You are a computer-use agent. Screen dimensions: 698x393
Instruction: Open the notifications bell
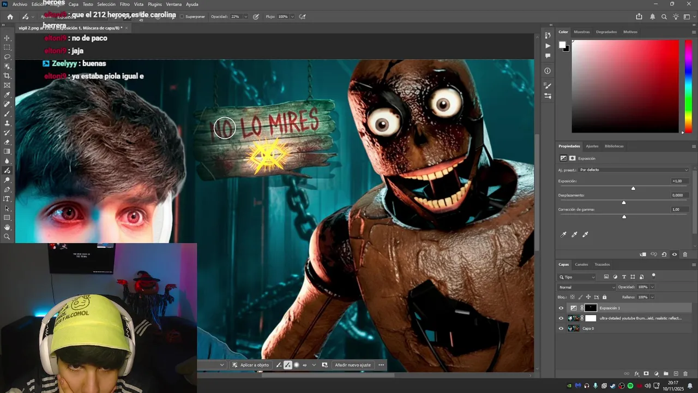point(653,17)
